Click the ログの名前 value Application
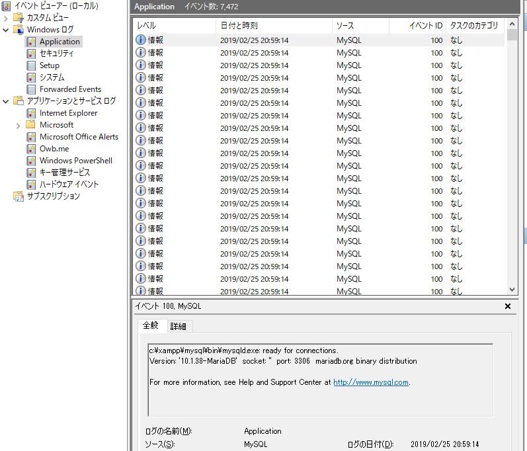The height and width of the screenshot is (451, 527). [263, 431]
